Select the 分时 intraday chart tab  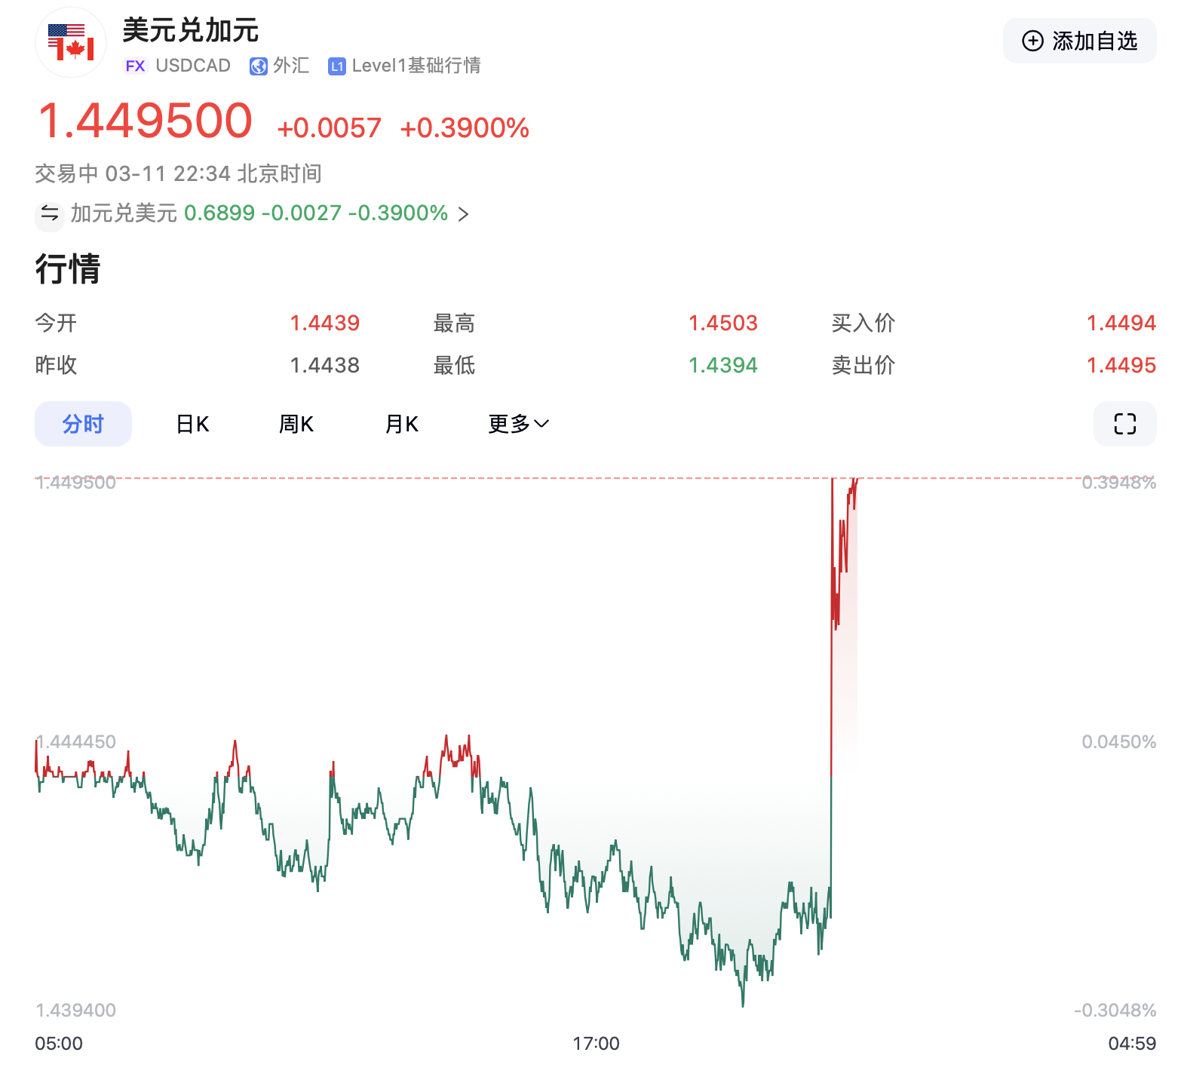coord(83,424)
